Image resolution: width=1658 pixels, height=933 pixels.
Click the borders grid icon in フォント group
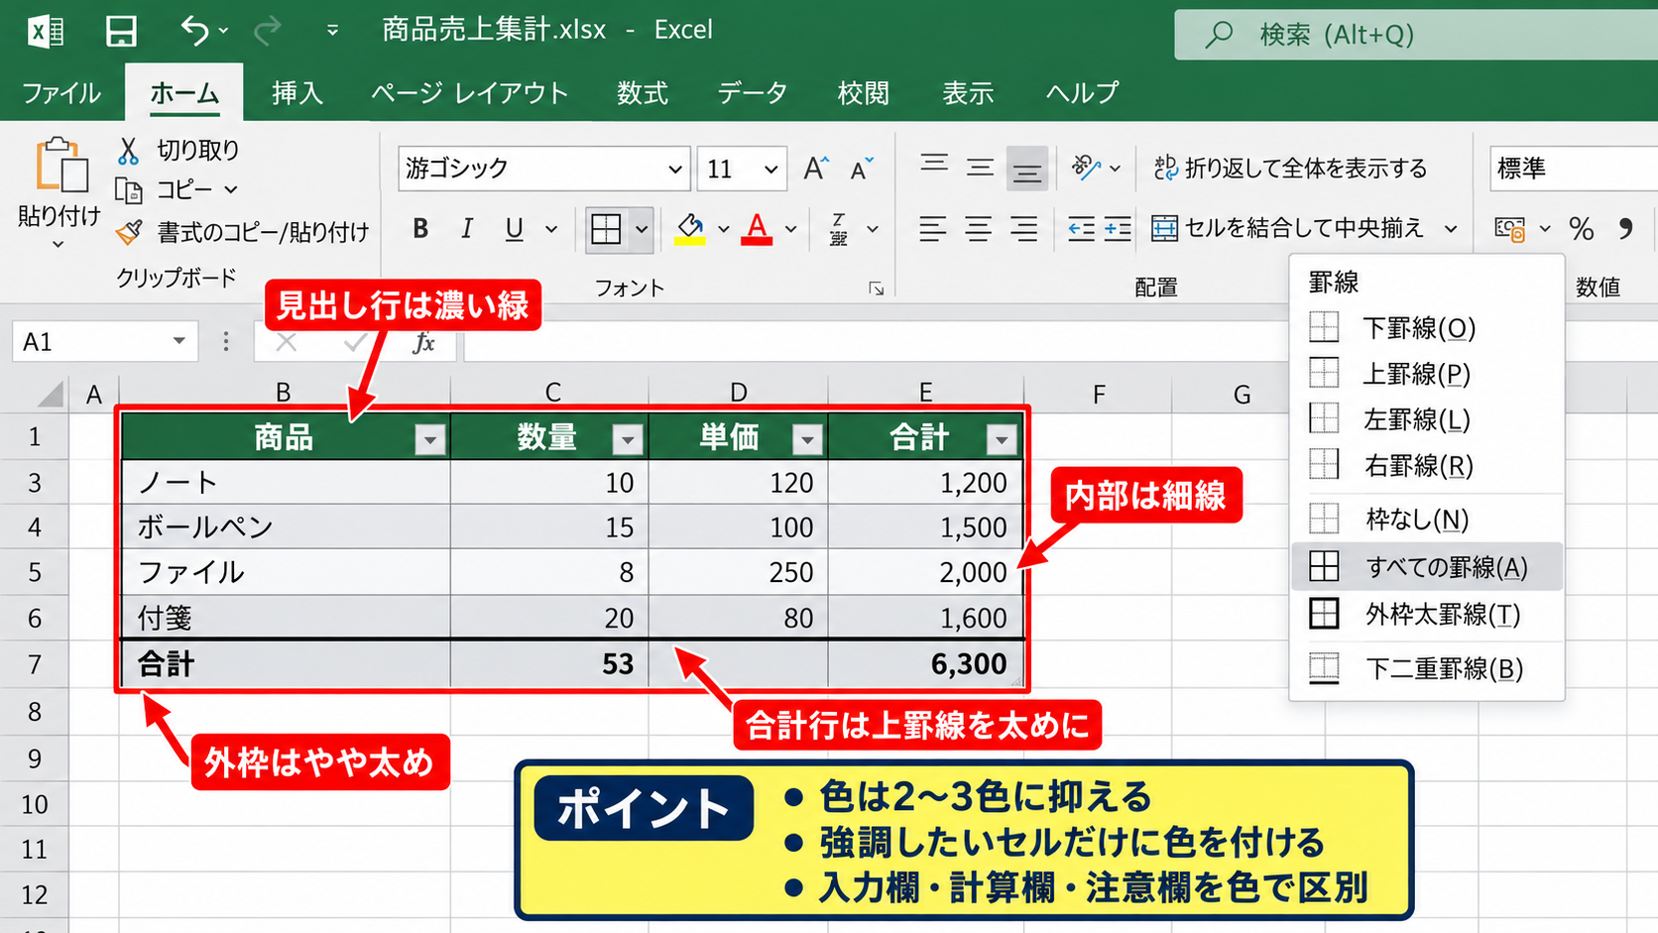tap(606, 229)
